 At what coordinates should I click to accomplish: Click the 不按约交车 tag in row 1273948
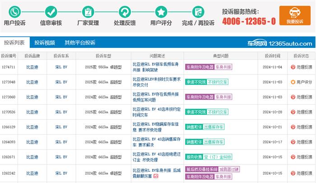click(218, 82)
